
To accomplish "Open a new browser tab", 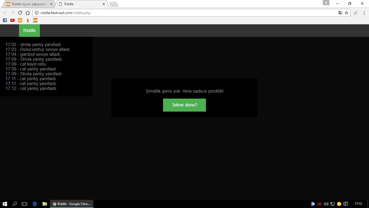I will click(113, 4).
